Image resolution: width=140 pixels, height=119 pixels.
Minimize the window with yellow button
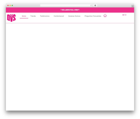coord(10,5)
